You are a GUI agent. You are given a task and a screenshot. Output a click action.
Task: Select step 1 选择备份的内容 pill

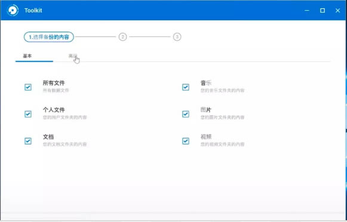click(49, 37)
